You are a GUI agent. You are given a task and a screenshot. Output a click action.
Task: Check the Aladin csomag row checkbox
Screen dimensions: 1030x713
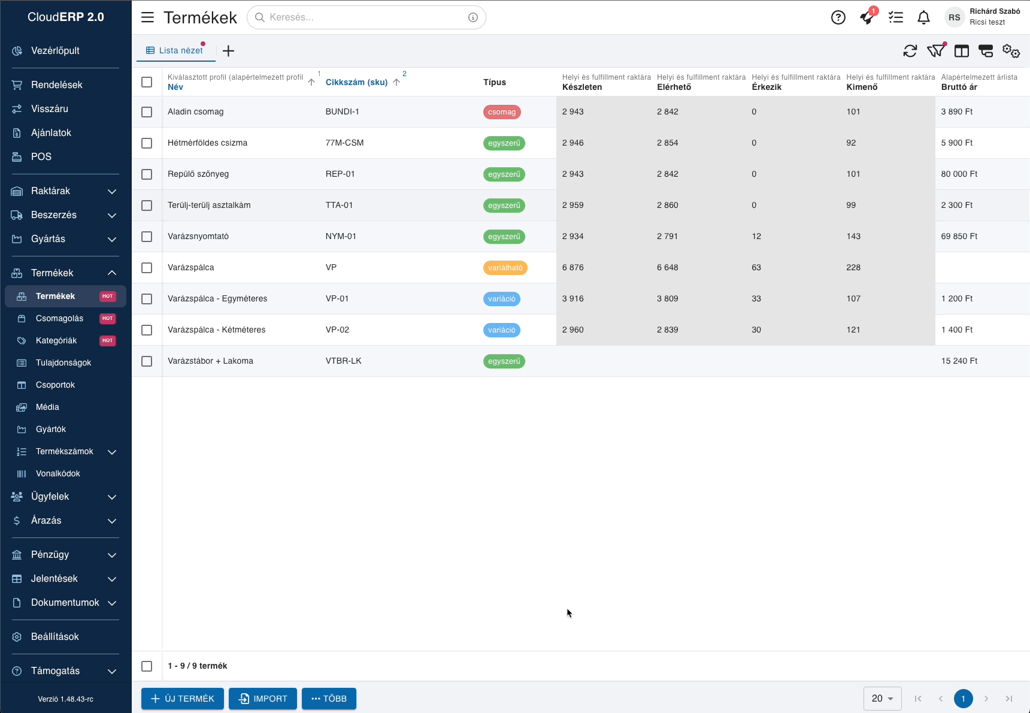[x=147, y=112]
